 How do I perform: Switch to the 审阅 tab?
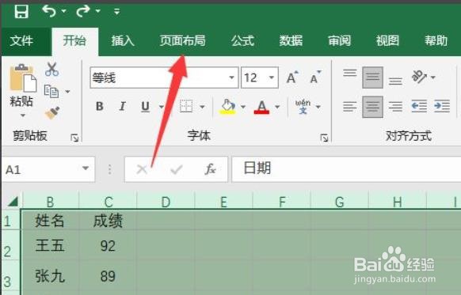coord(339,40)
